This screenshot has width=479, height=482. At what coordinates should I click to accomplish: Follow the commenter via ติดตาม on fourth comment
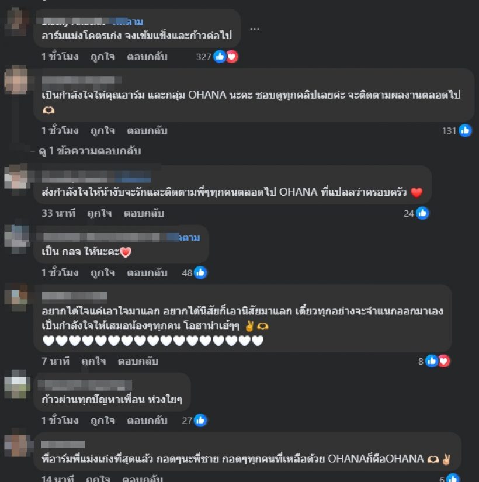pos(189,237)
